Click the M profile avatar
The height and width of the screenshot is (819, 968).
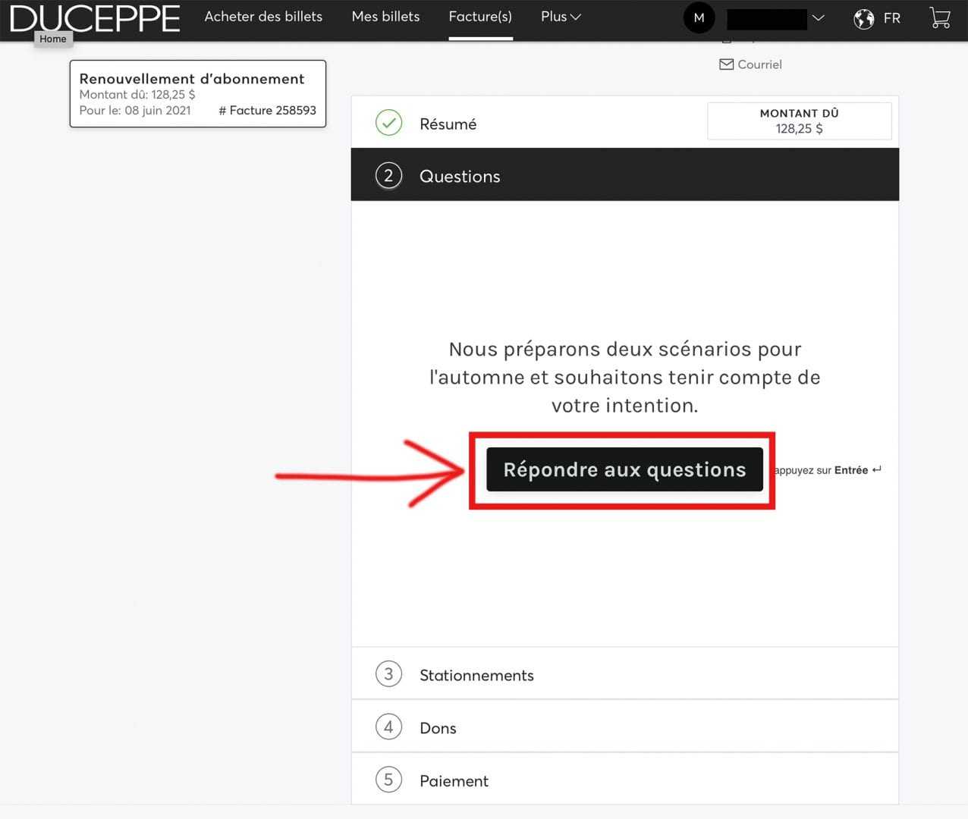pos(699,17)
